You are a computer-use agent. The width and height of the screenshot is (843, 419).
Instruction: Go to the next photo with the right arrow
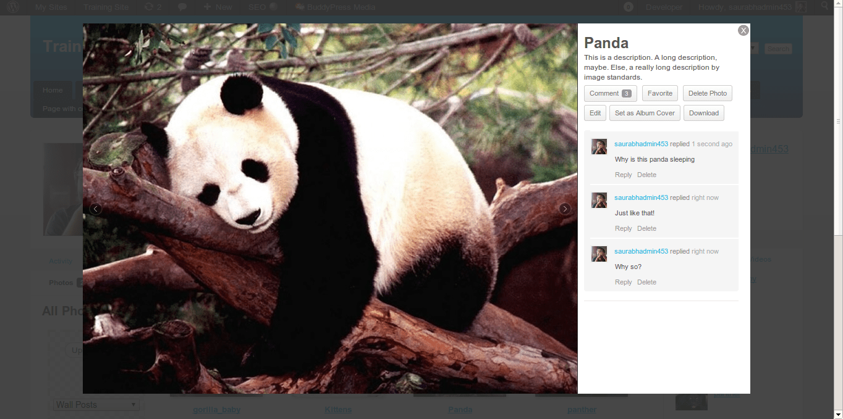(565, 209)
